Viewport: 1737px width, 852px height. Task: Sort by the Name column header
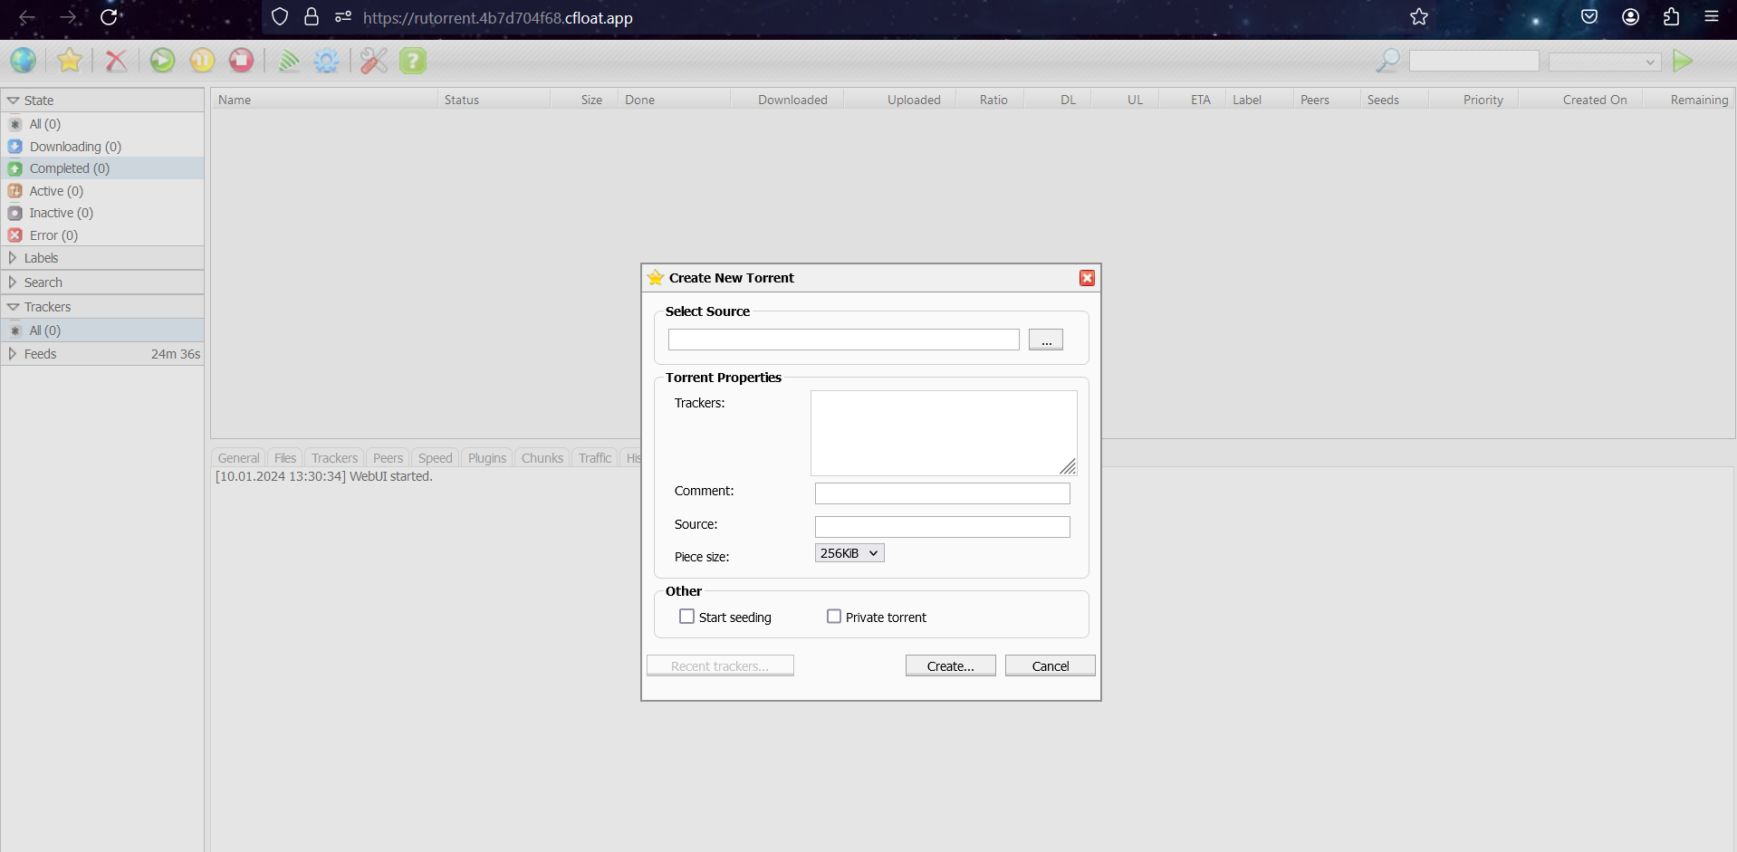click(324, 100)
